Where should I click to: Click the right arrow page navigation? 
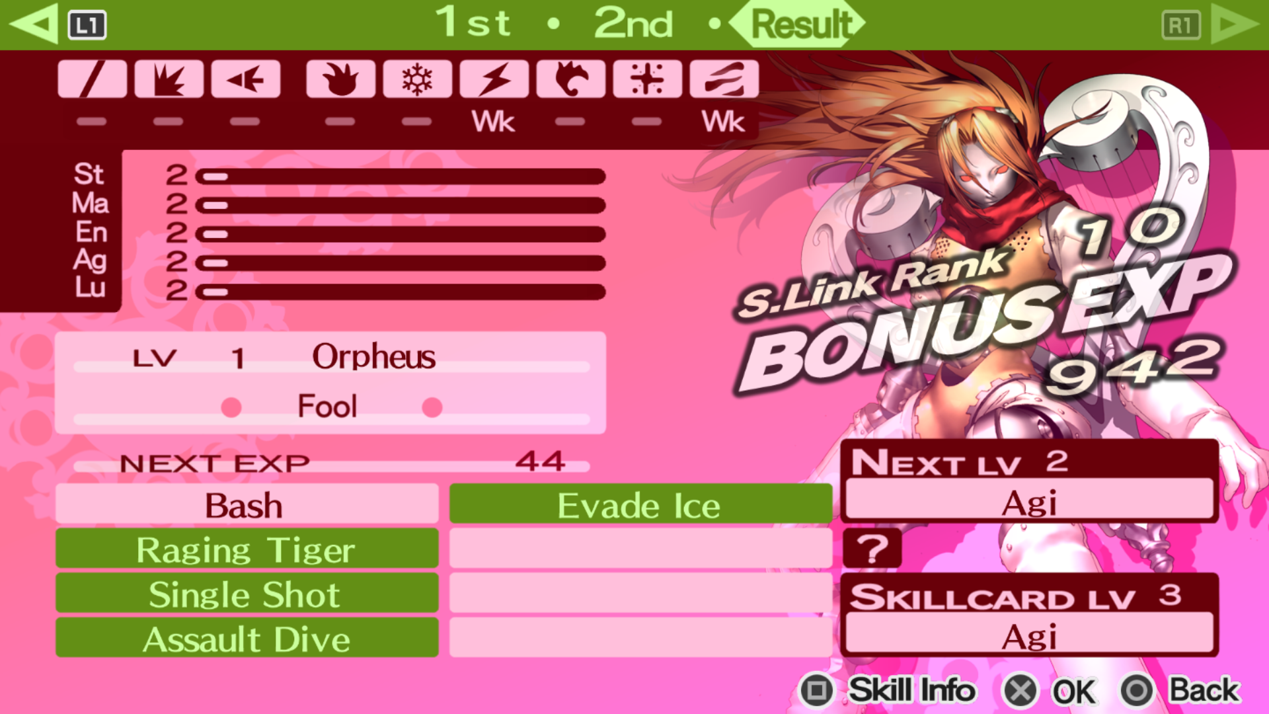[x=1235, y=24]
